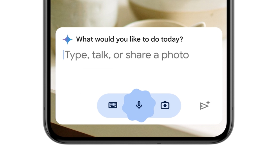The image size is (279, 157).
Task: Switch to voice mode via the scalloped mic button
Action: click(139, 105)
